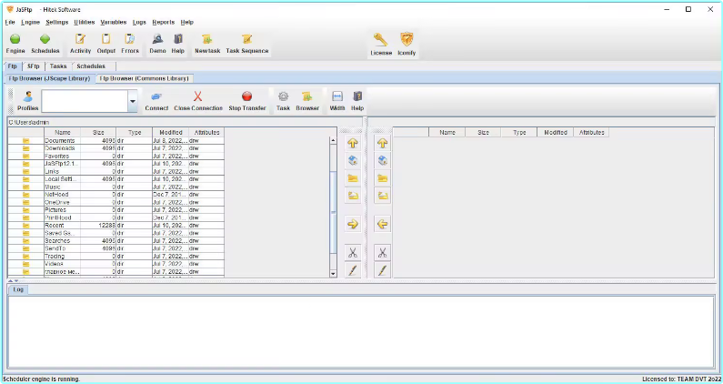The width and height of the screenshot is (723, 384).
Task: Switch to the SFtp tab
Action: tap(34, 66)
